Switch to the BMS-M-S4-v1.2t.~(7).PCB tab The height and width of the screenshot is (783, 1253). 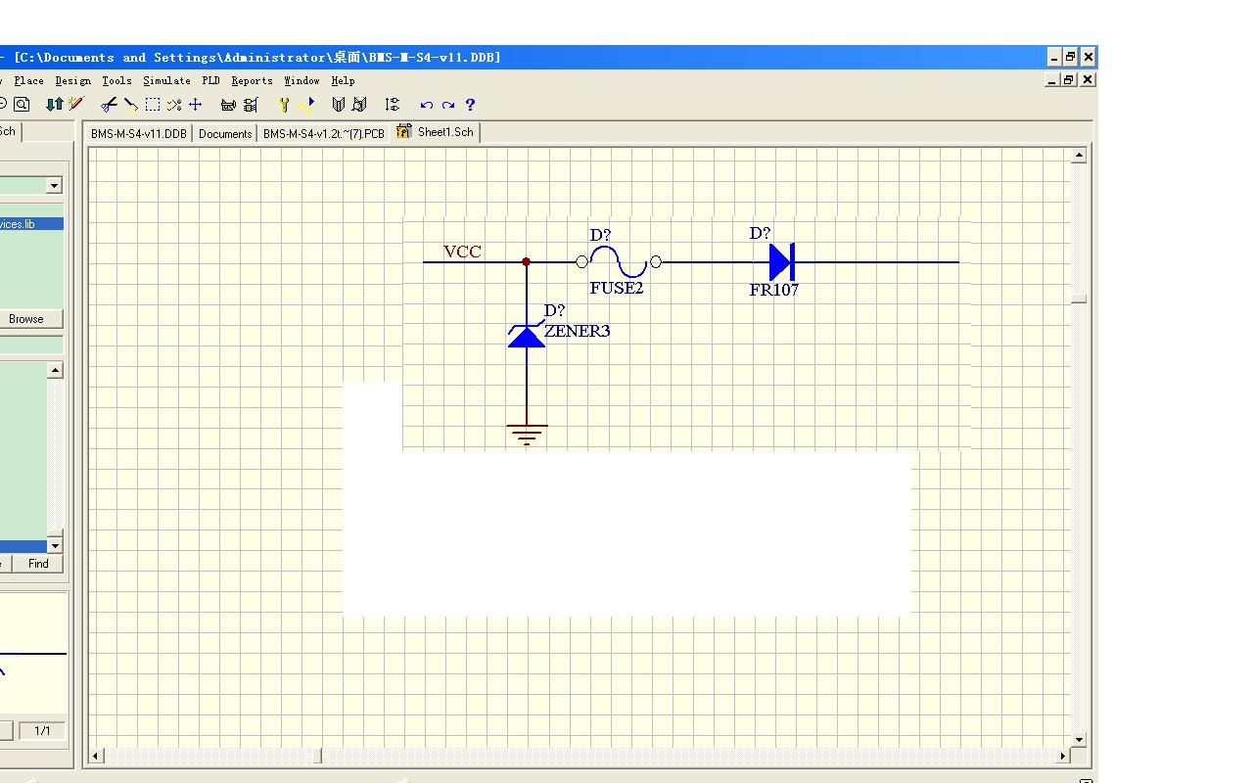(x=324, y=133)
